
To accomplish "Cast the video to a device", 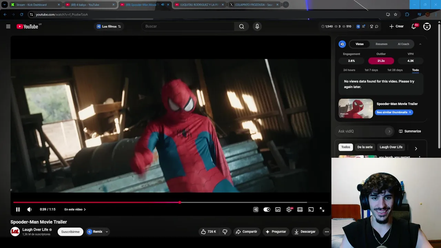I will (x=311, y=209).
